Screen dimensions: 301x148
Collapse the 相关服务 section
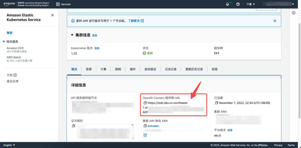pyautogui.click(x=3, y=42)
